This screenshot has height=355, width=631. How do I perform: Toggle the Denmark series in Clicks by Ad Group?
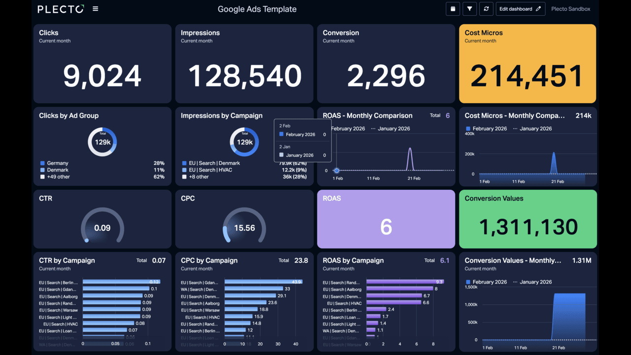54,170
